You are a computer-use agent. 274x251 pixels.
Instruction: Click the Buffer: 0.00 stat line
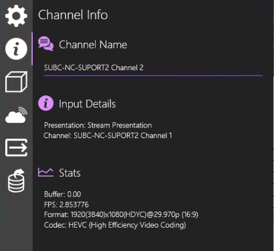pyautogui.click(x=63, y=194)
